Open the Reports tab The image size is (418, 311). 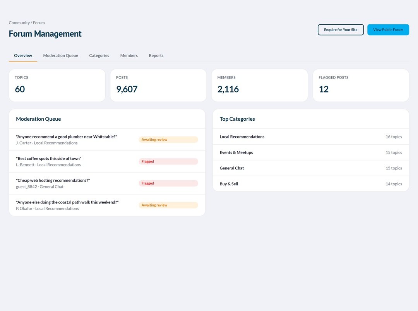click(x=156, y=55)
